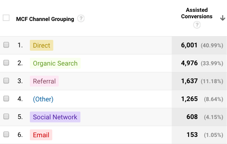
Task: Tick the Referral row checkbox
Action: [x=6, y=81]
